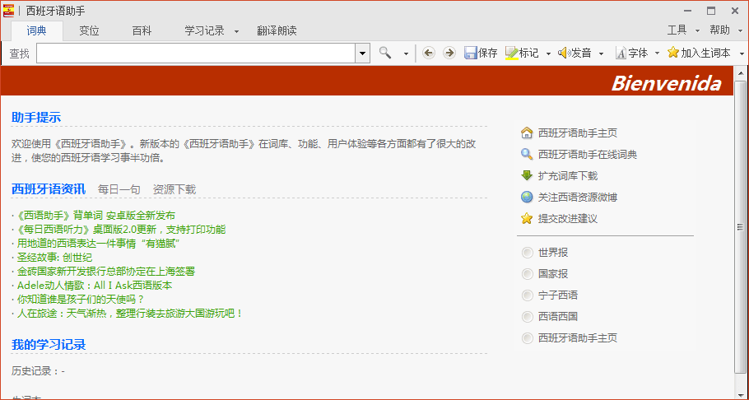Switch to the 变位 tab

[89, 30]
